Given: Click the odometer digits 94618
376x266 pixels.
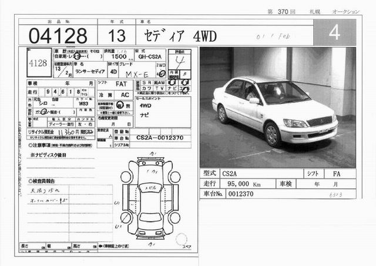Looking at the screenshot, I should click(63, 92).
